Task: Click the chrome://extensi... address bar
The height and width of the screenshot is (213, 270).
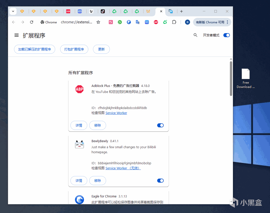Action: (x=76, y=22)
